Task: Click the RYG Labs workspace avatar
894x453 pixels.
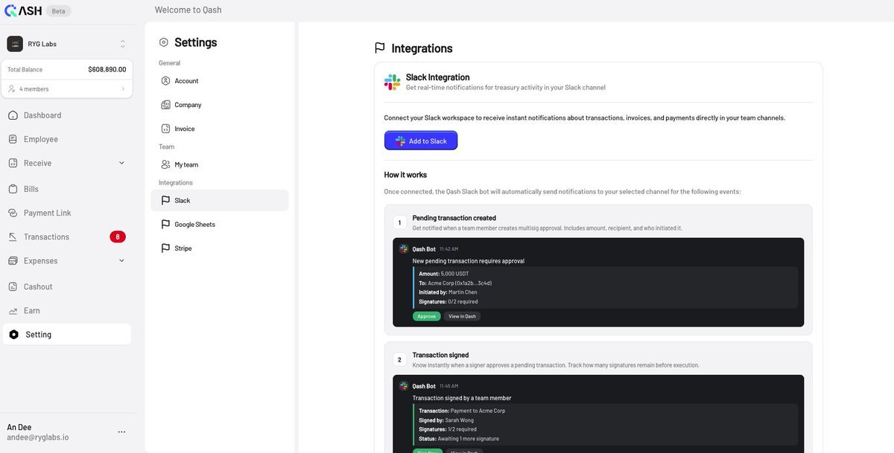Action: (x=15, y=44)
